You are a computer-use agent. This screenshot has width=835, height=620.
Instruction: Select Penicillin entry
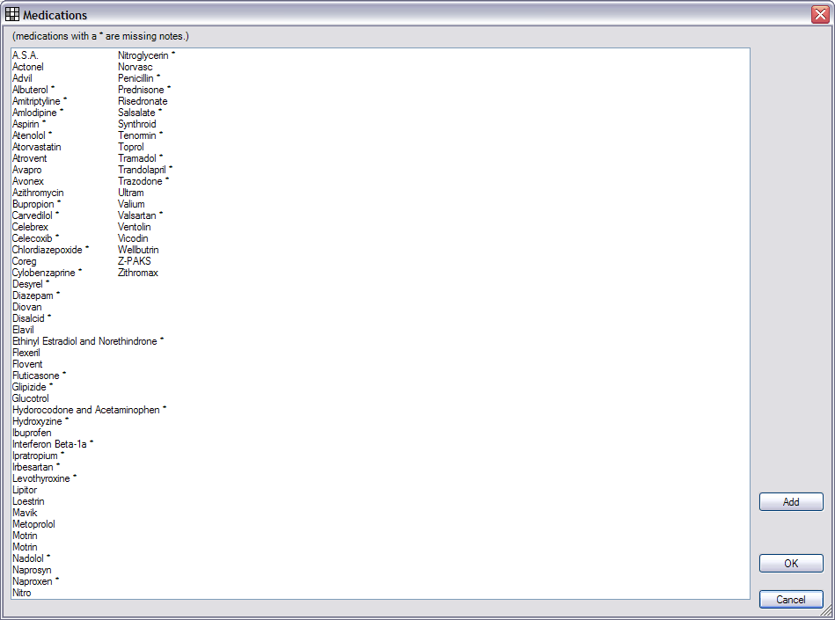(x=138, y=78)
